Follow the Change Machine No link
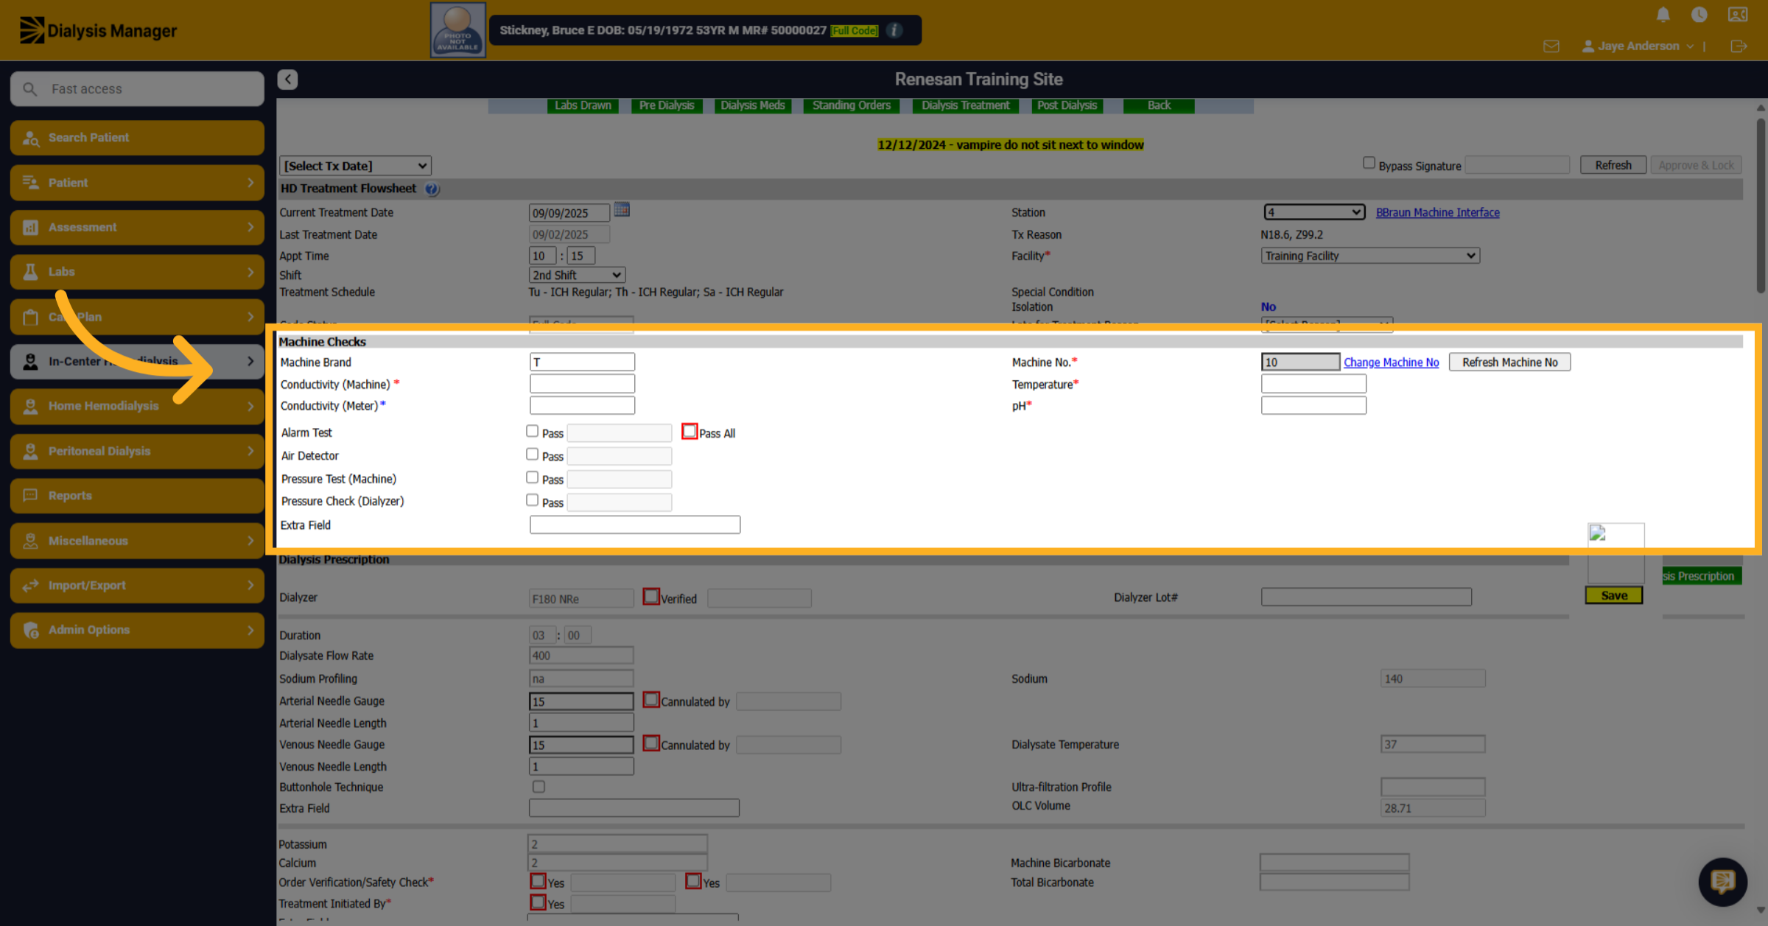Viewport: 1768px width, 926px height. [x=1391, y=362]
